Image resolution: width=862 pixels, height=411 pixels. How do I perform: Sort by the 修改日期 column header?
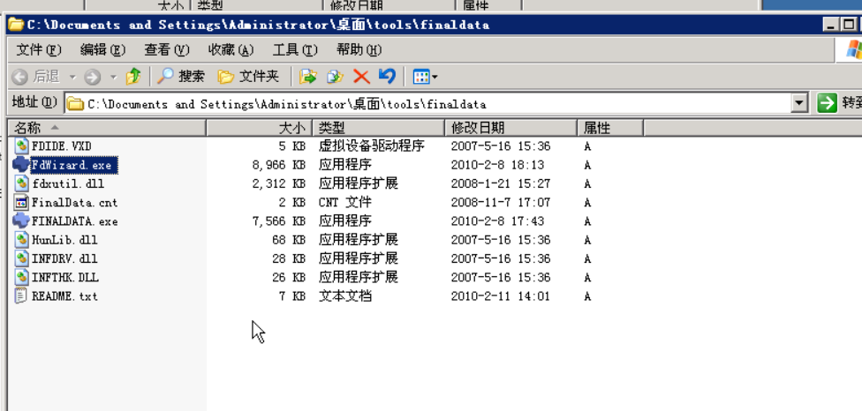511,129
